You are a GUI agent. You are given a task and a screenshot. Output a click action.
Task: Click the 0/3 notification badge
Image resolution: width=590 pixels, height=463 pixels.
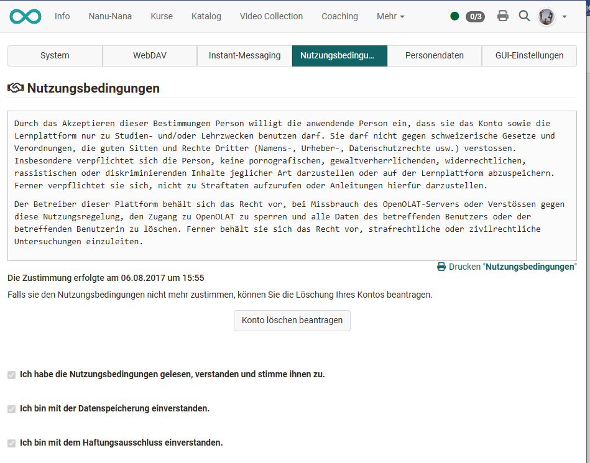click(x=476, y=17)
